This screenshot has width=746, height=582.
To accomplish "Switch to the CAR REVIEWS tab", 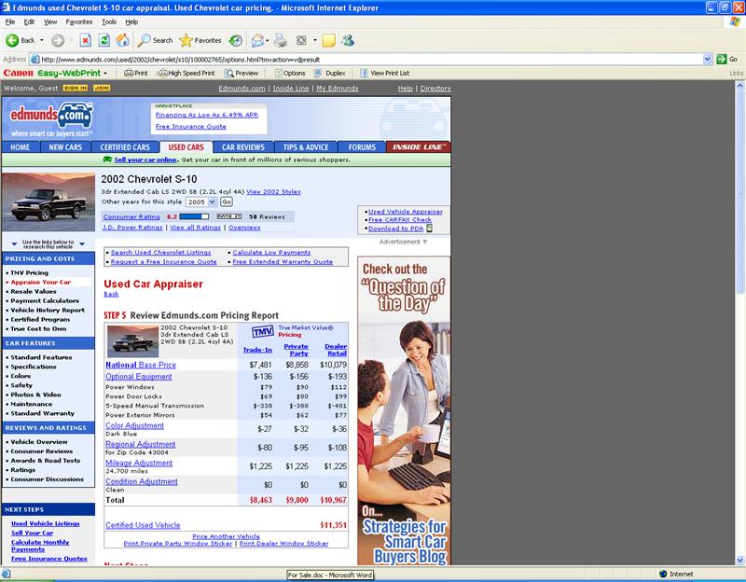I will click(243, 147).
